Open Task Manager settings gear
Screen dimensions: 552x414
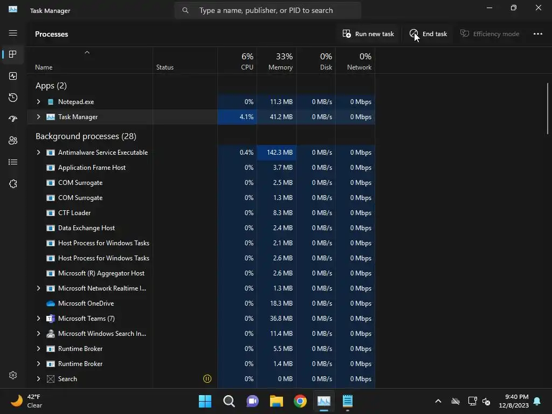pyautogui.click(x=13, y=375)
